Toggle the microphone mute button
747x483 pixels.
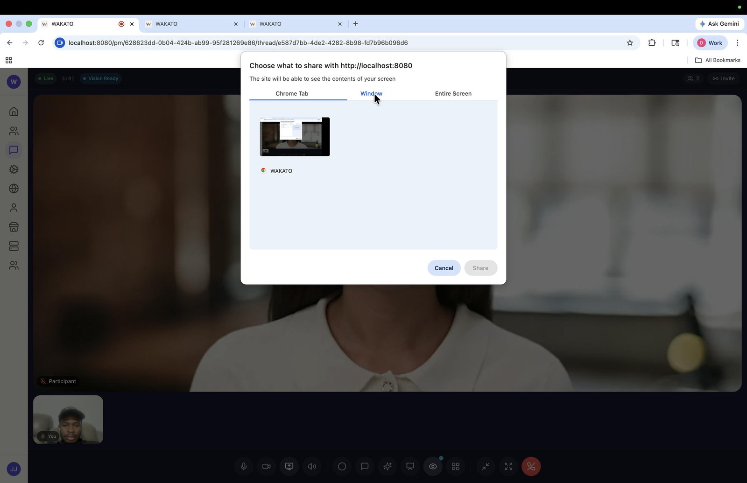pos(244,466)
